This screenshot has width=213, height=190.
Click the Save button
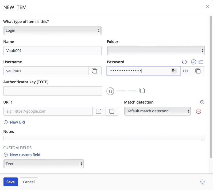[x=10, y=182]
